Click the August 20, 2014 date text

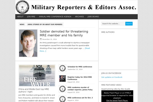[x=73, y=92]
